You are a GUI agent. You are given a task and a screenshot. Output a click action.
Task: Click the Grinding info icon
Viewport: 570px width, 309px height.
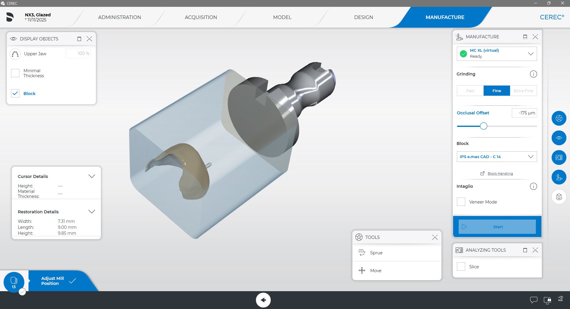[x=533, y=74]
